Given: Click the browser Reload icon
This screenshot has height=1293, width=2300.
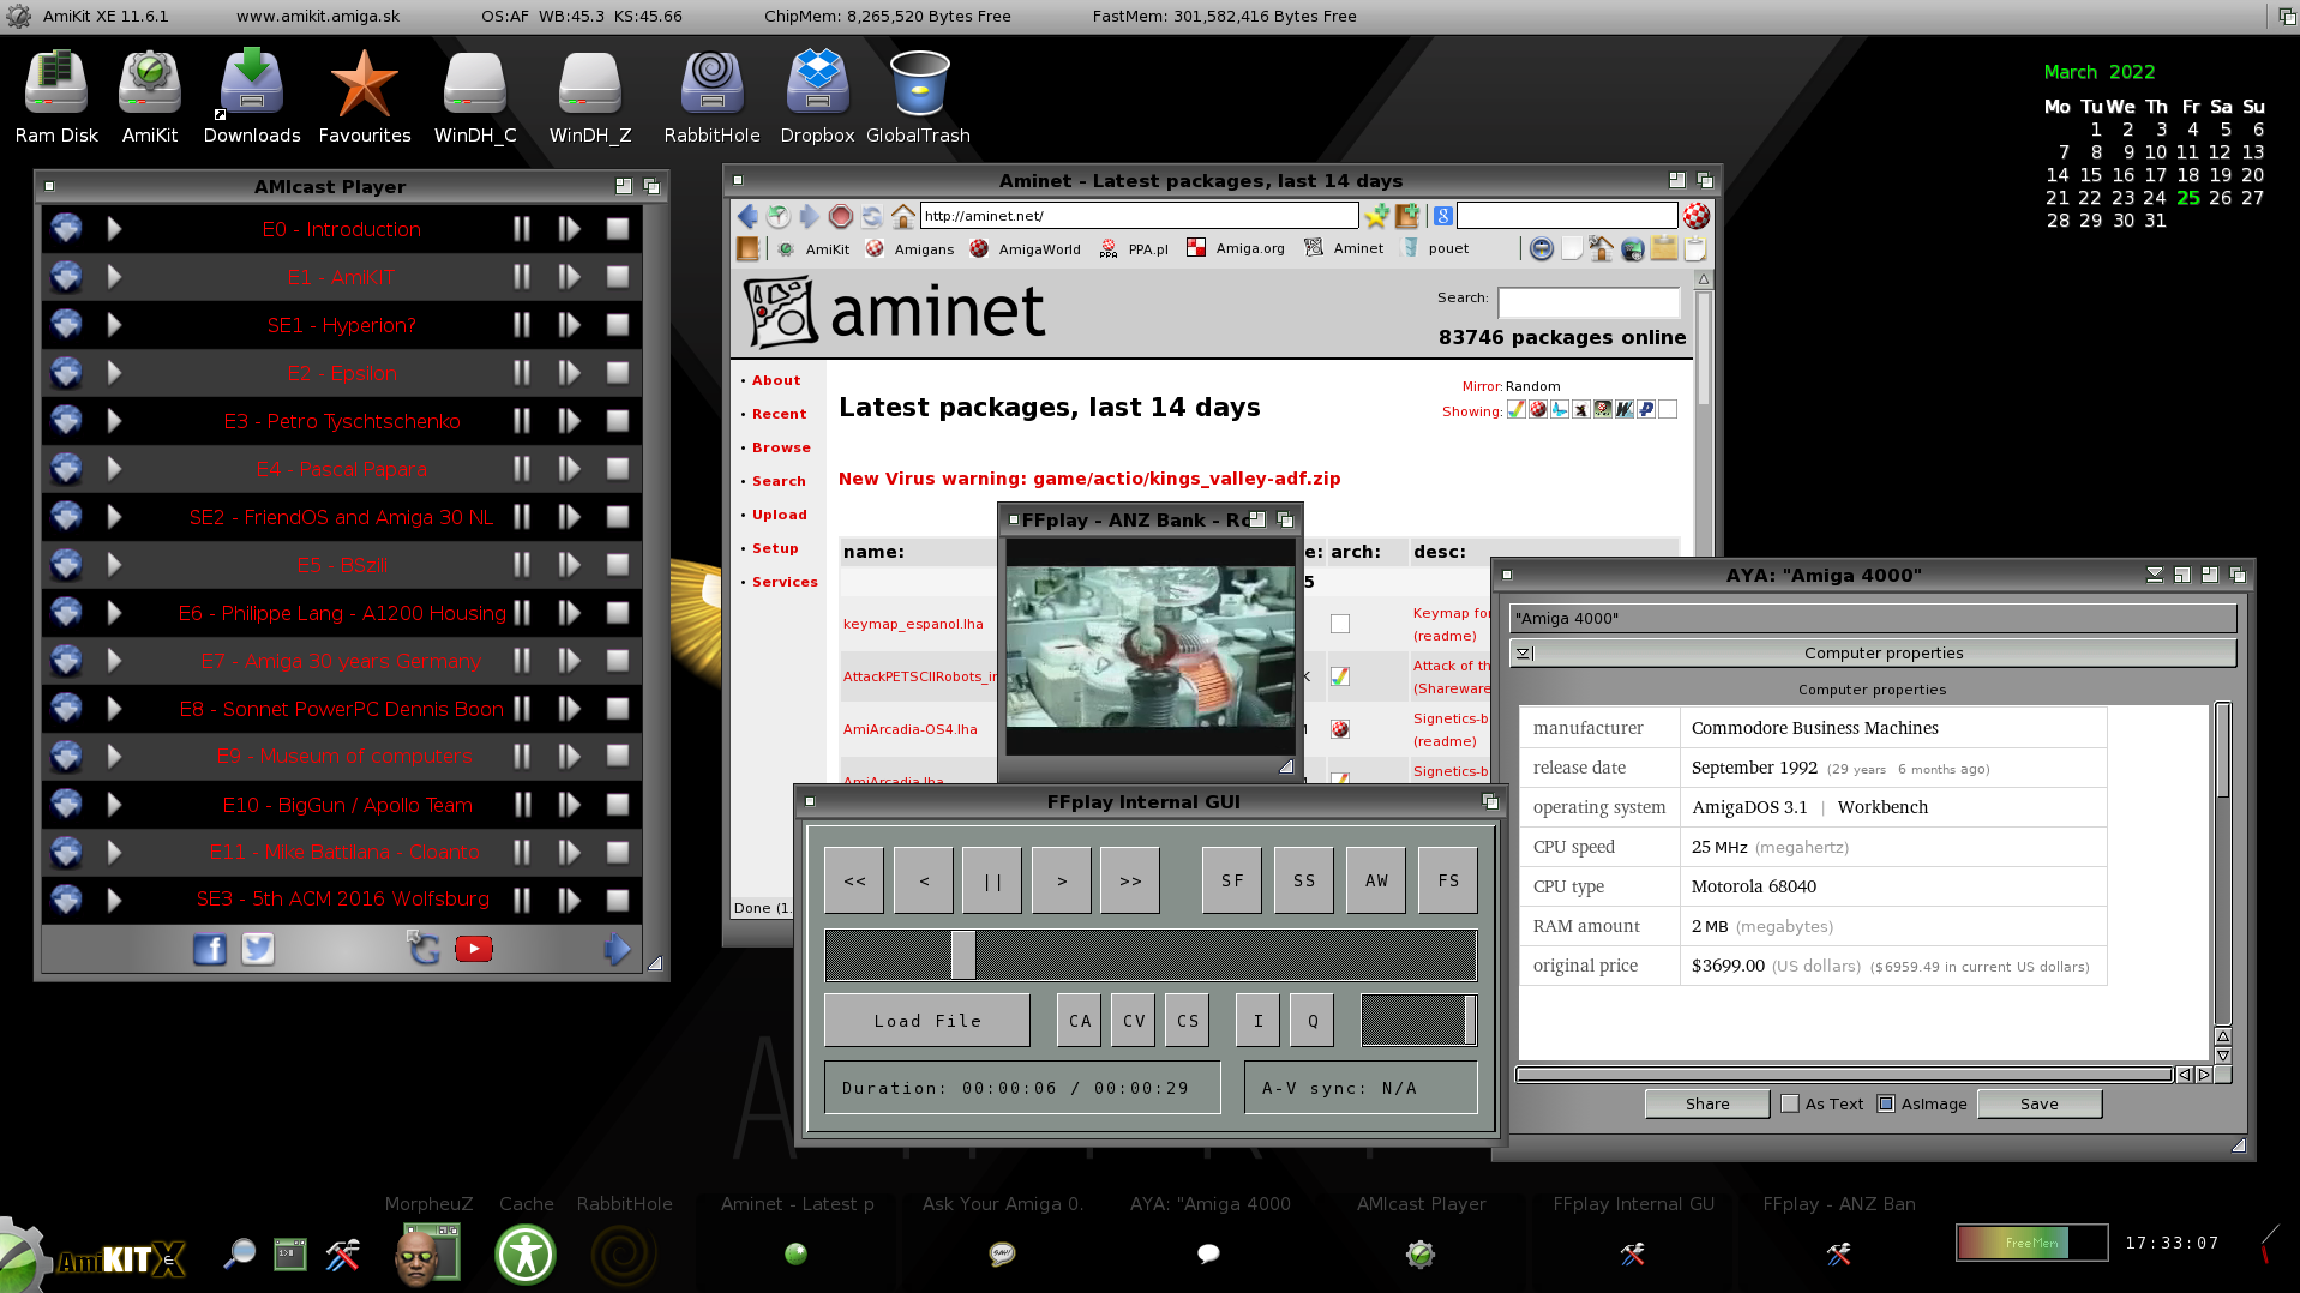Looking at the screenshot, I should [x=872, y=216].
